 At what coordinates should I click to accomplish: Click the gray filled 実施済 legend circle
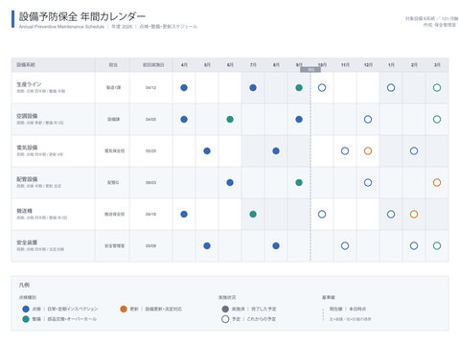(x=225, y=309)
